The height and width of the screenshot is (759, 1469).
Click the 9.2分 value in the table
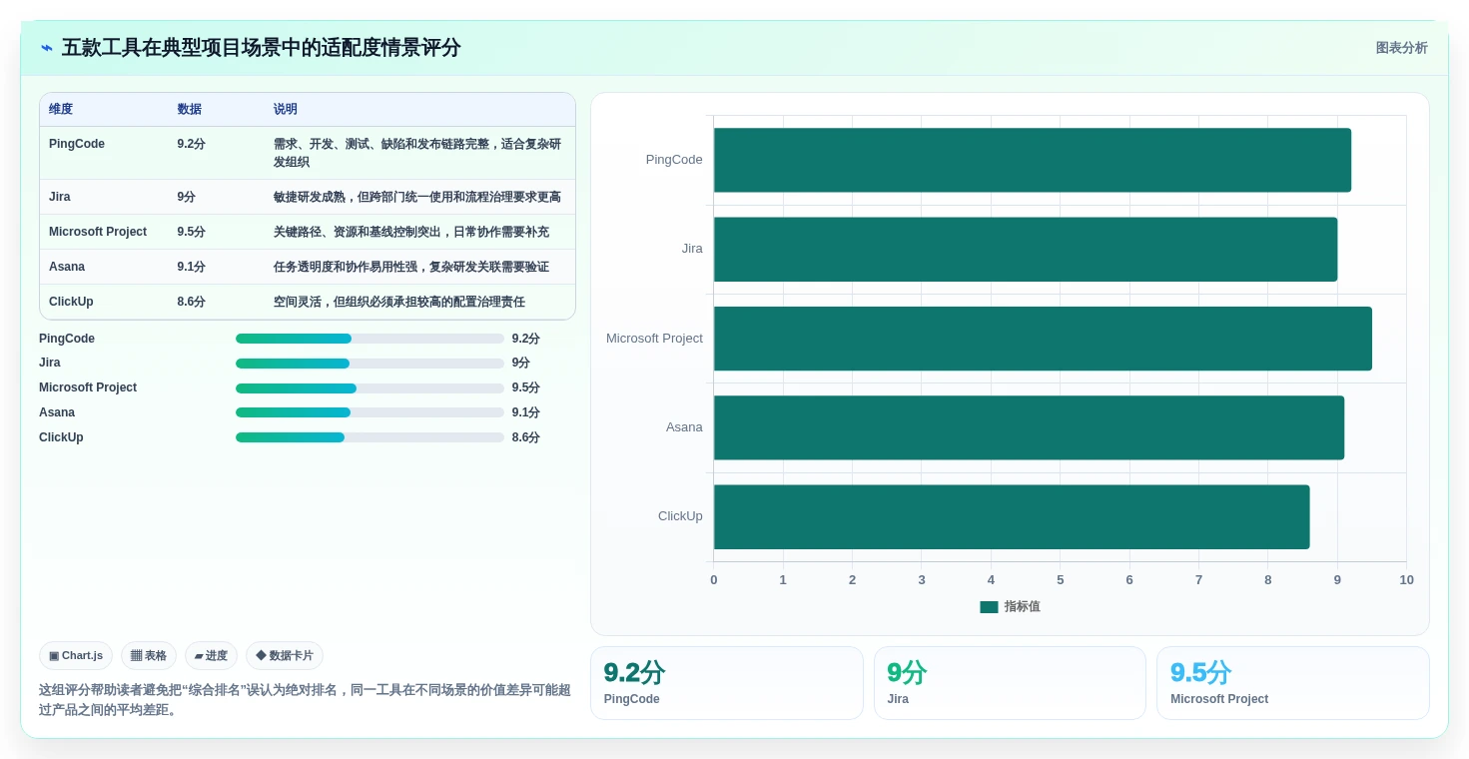pyautogui.click(x=191, y=144)
